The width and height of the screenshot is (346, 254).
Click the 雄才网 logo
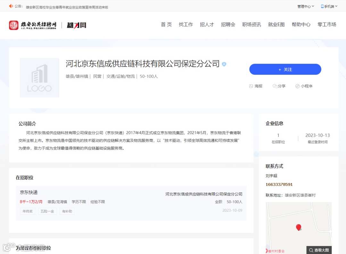tap(77, 25)
